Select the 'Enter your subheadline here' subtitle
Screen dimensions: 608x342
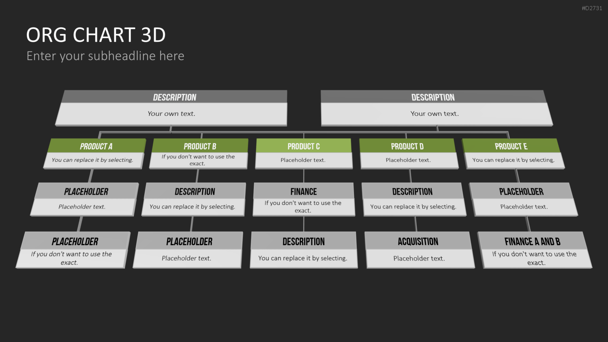[x=105, y=56]
